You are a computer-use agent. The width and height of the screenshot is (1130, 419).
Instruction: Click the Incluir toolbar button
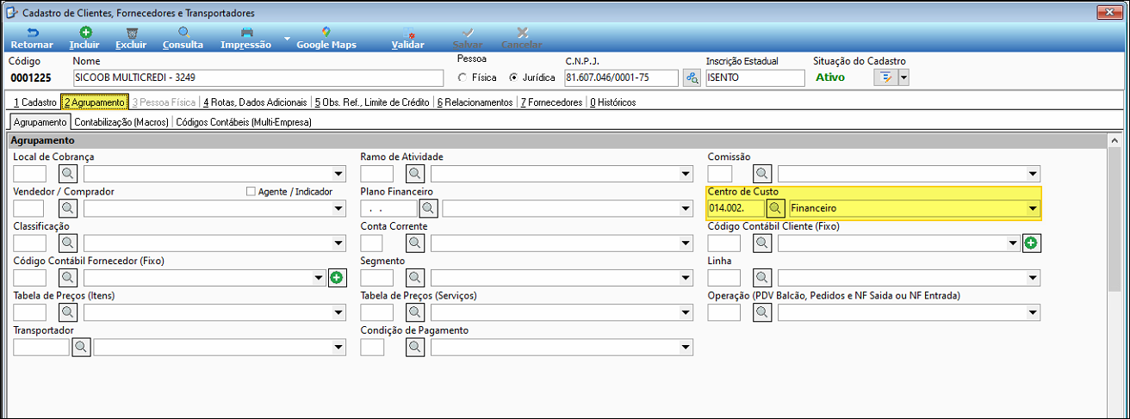[x=84, y=38]
